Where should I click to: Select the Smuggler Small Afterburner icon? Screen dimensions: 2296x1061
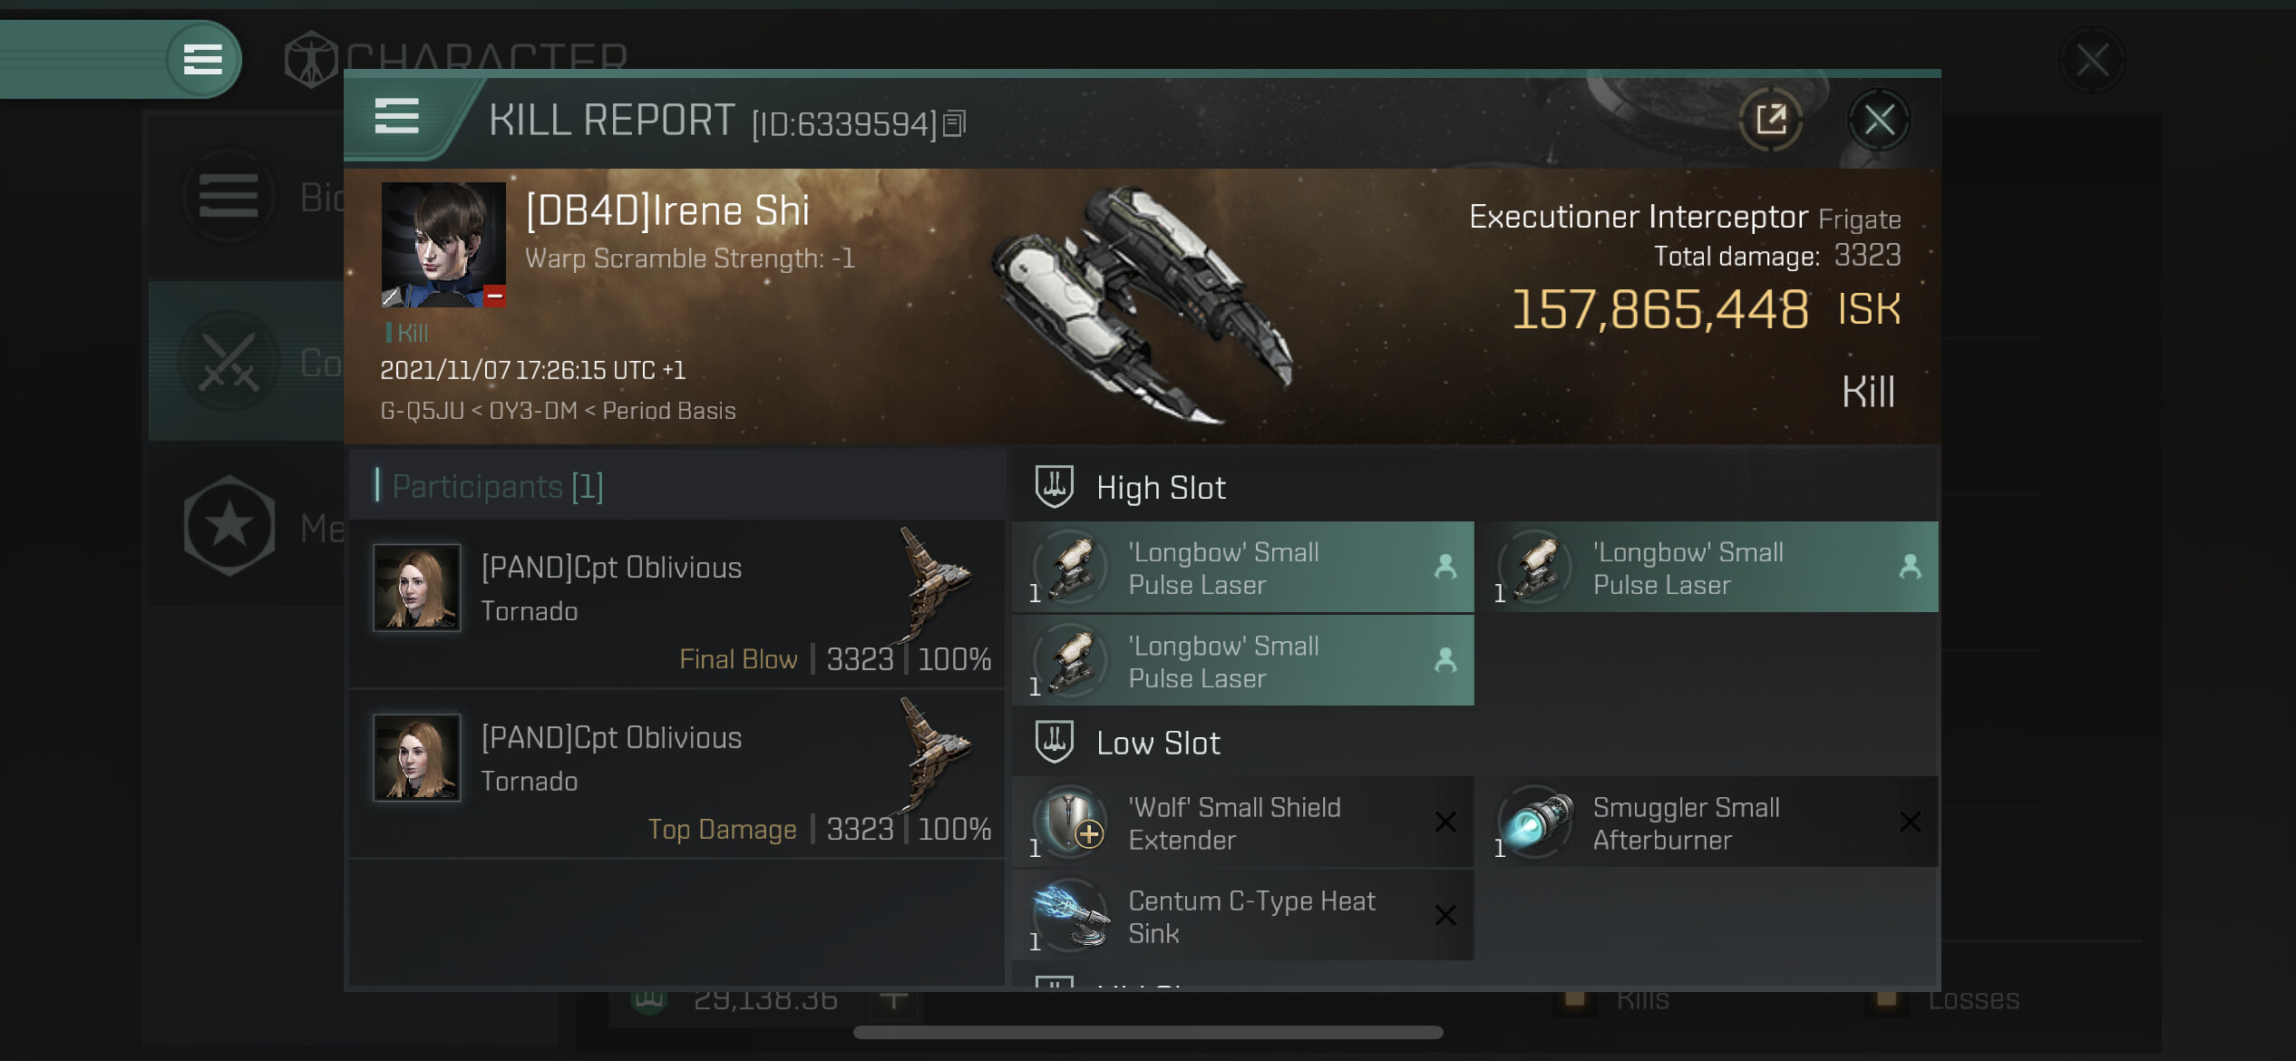tap(1536, 822)
